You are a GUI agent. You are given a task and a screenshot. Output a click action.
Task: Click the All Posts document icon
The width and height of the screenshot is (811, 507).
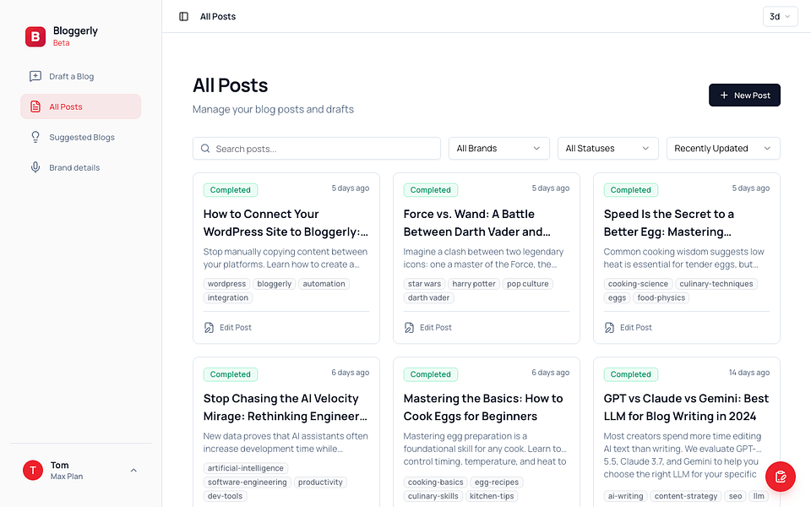click(35, 106)
